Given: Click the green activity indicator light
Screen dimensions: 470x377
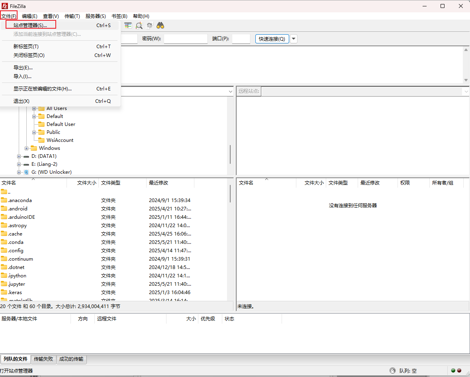Looking at the screenshot, I should [453, 370].
